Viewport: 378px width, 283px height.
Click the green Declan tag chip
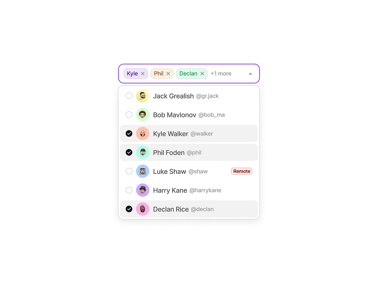pos(188,74)
